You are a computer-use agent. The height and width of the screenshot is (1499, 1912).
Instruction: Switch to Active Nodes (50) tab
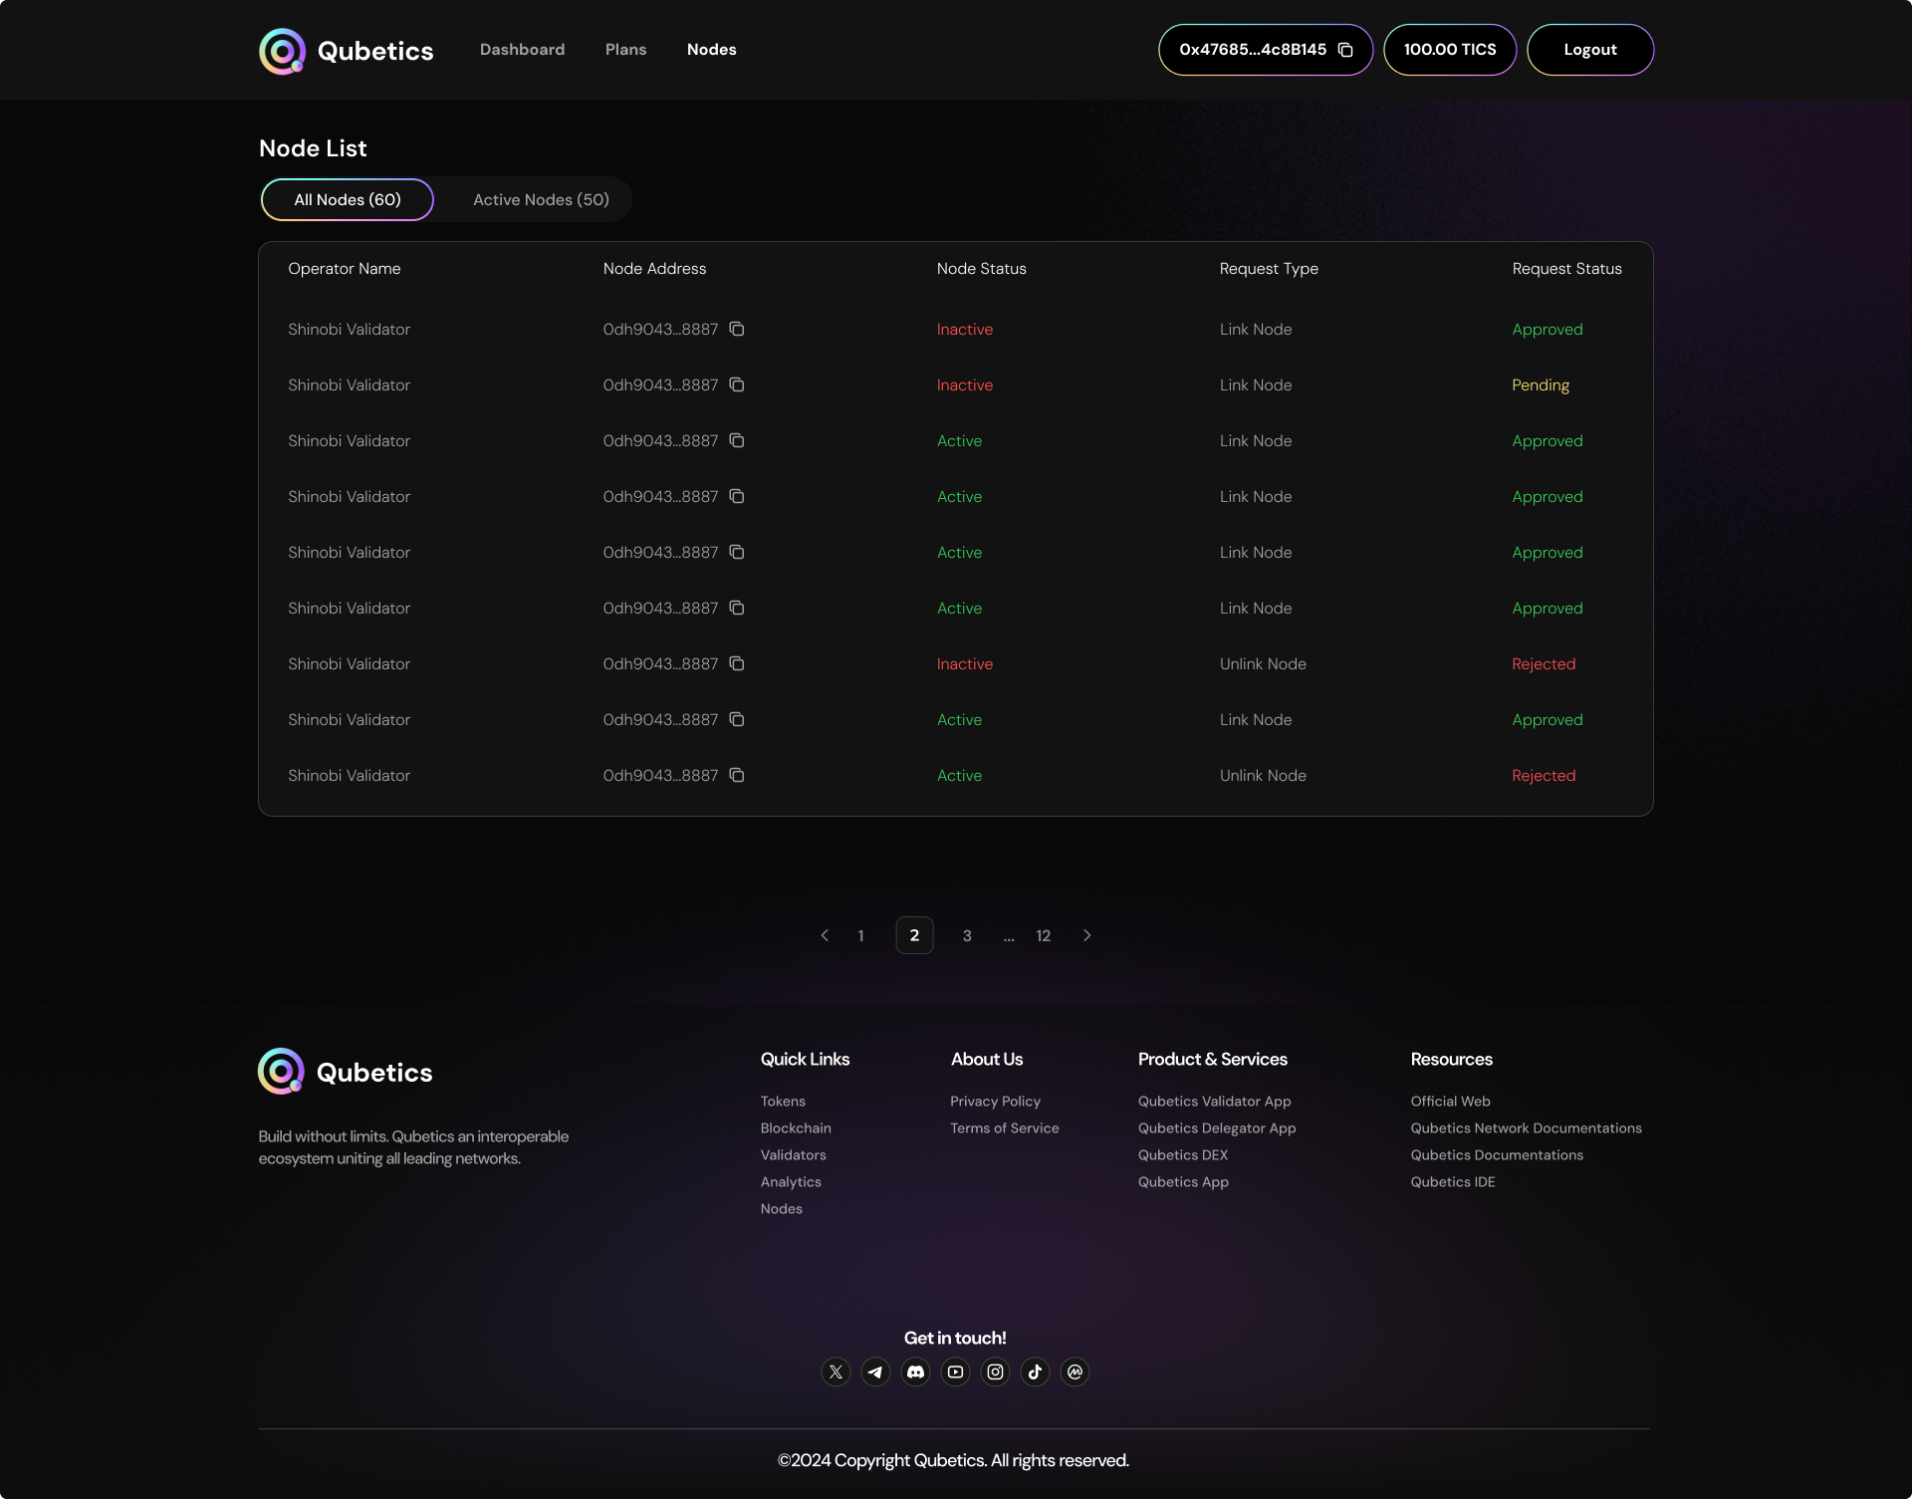click(541, 199)
